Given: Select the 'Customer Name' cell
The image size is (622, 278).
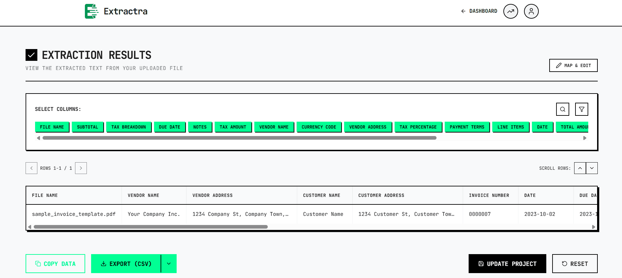Looking at the screenshot, I should pyautogui.click(x=325, y=214).
